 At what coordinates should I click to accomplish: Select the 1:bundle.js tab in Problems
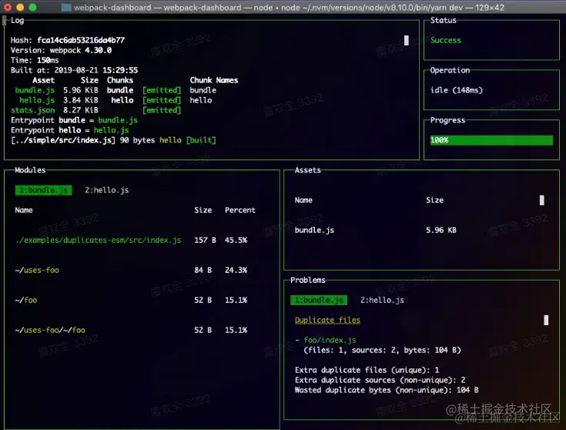pyautogui.click(x=319, y=301)
